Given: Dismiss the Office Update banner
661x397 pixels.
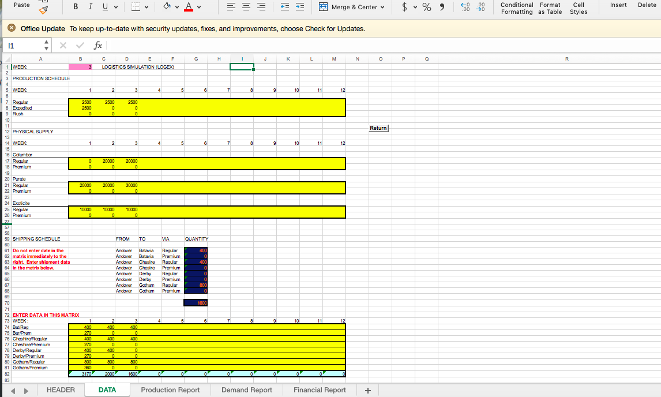Looking at the screenshot, I should [12, 28].
